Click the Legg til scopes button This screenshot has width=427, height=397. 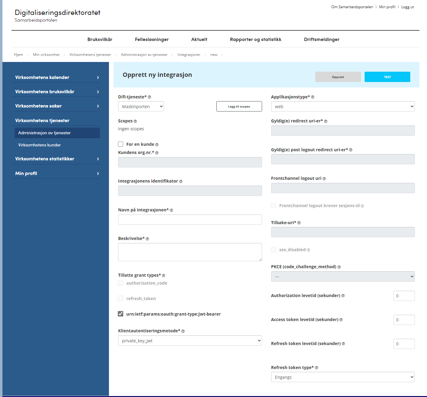point(239,107)
